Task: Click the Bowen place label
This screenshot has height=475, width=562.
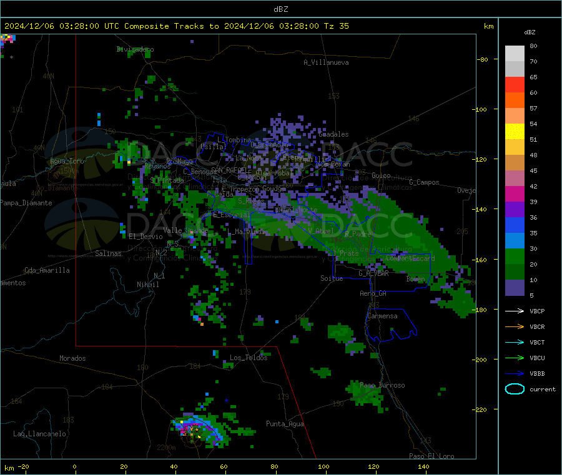Action: point(415,279)
